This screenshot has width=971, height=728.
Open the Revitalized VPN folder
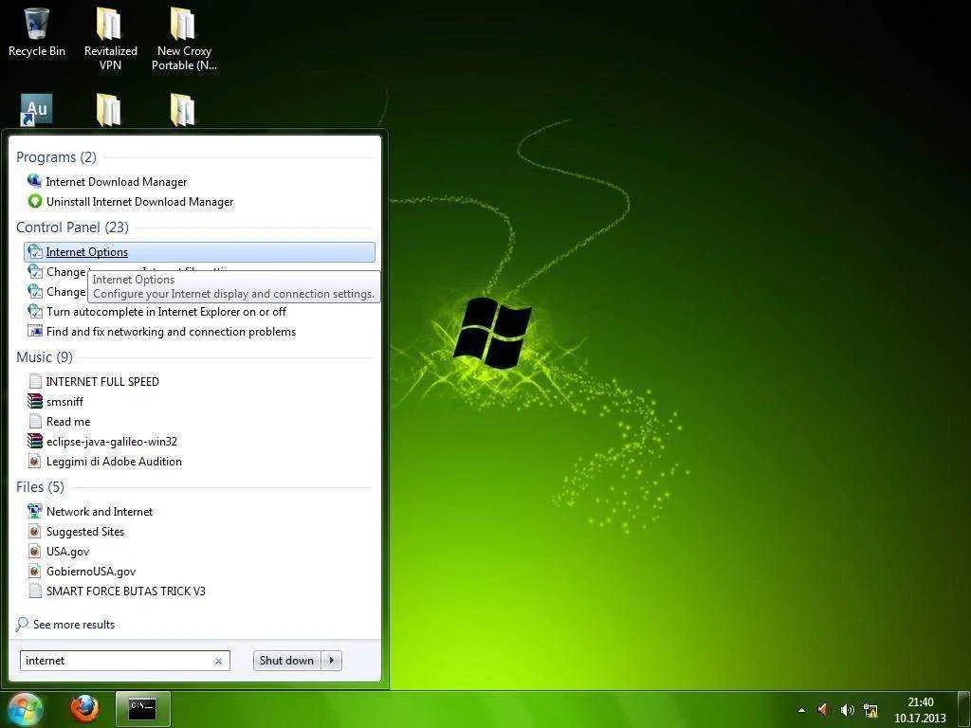click(x=110, y=38)
